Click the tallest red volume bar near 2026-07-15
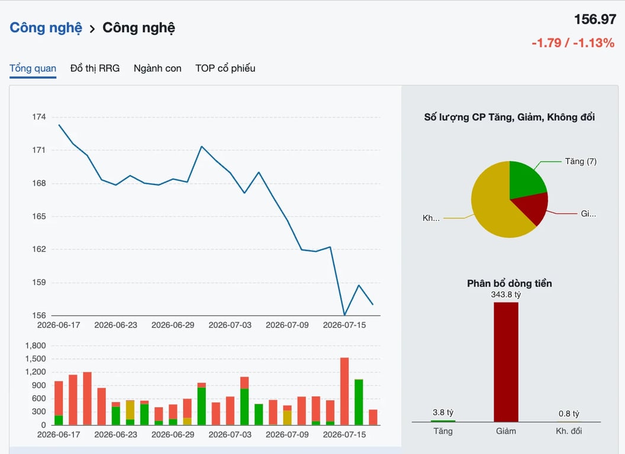Screen dimensions: 625x454 tap(344, 391)
